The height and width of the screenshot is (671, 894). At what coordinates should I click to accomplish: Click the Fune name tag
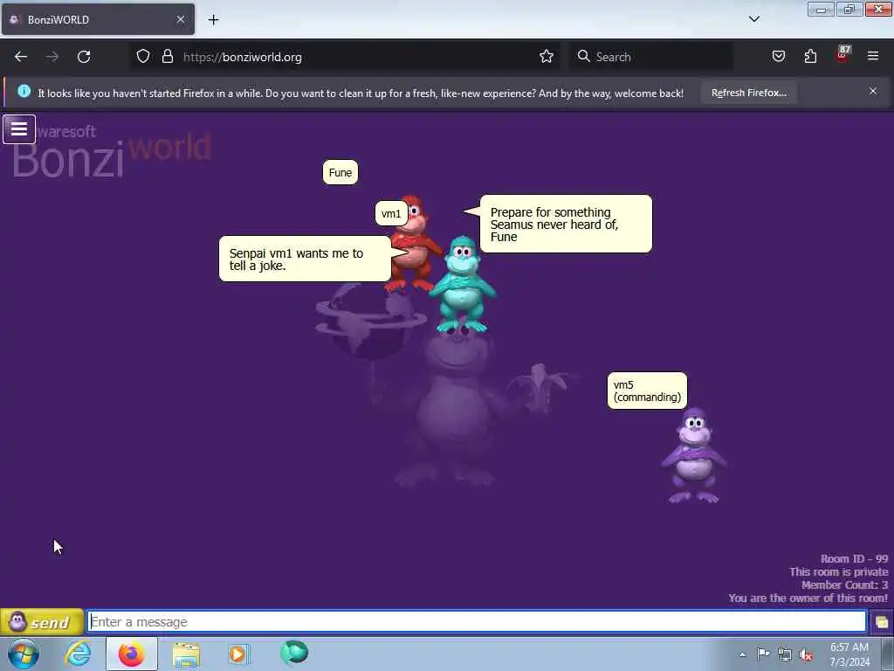tap(340, 172)
